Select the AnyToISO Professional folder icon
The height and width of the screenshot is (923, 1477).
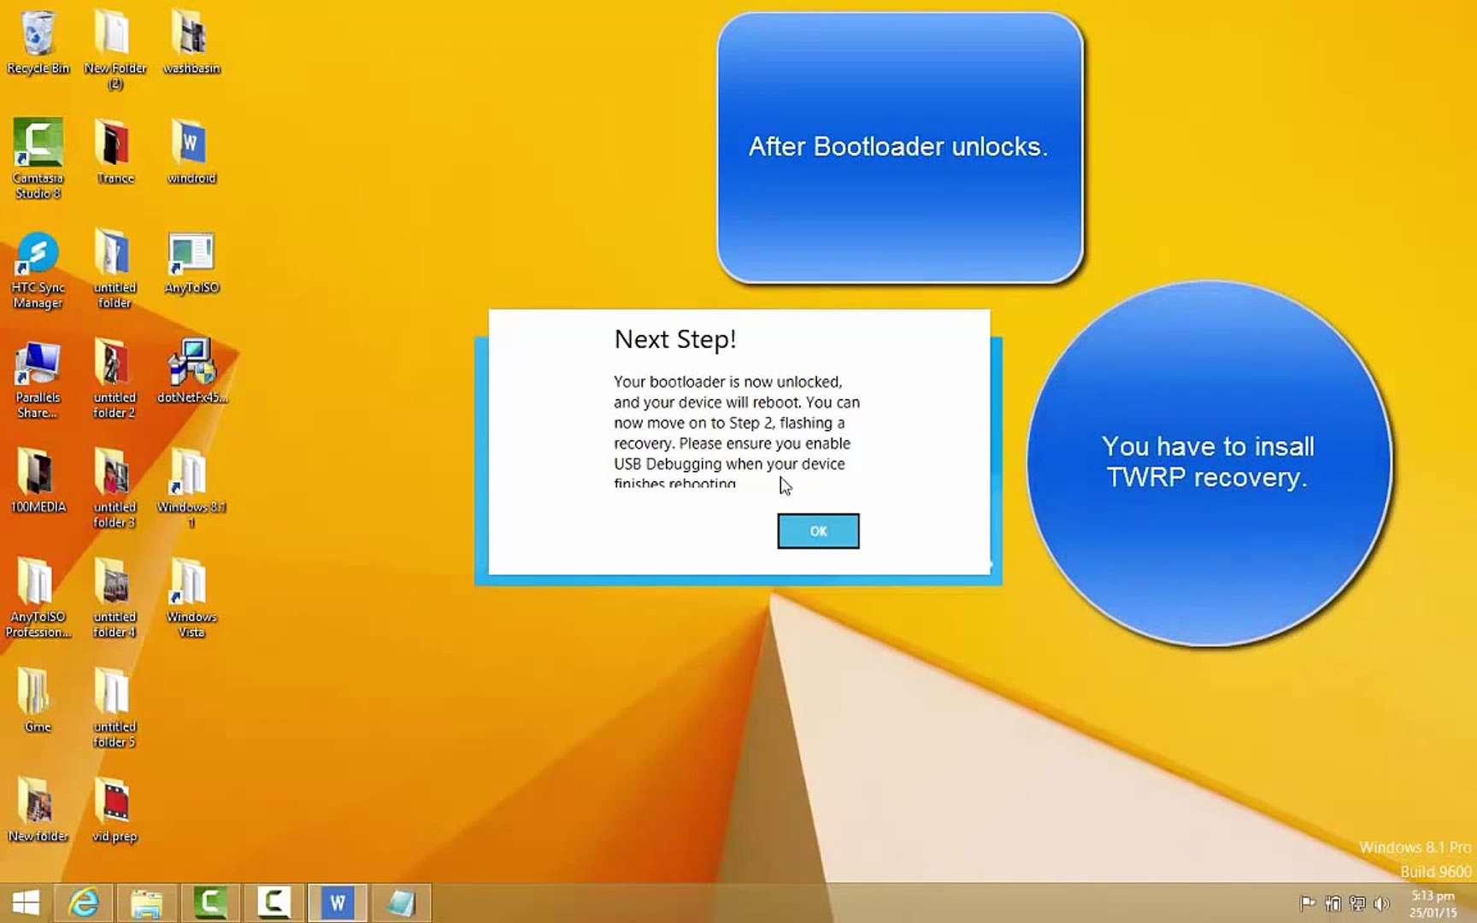(x=38, y=598)
